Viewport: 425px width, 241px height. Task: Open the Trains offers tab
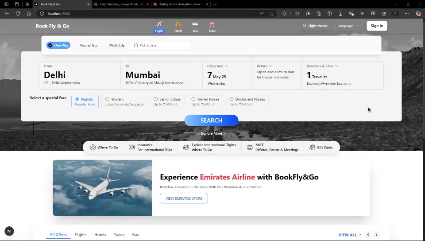pos(119,235)
